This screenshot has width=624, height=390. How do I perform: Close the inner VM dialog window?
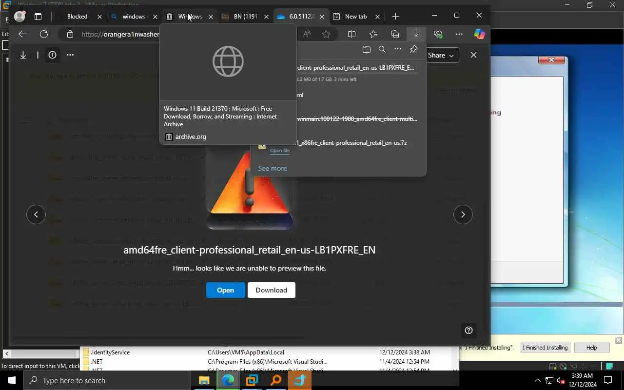[551, 59]
